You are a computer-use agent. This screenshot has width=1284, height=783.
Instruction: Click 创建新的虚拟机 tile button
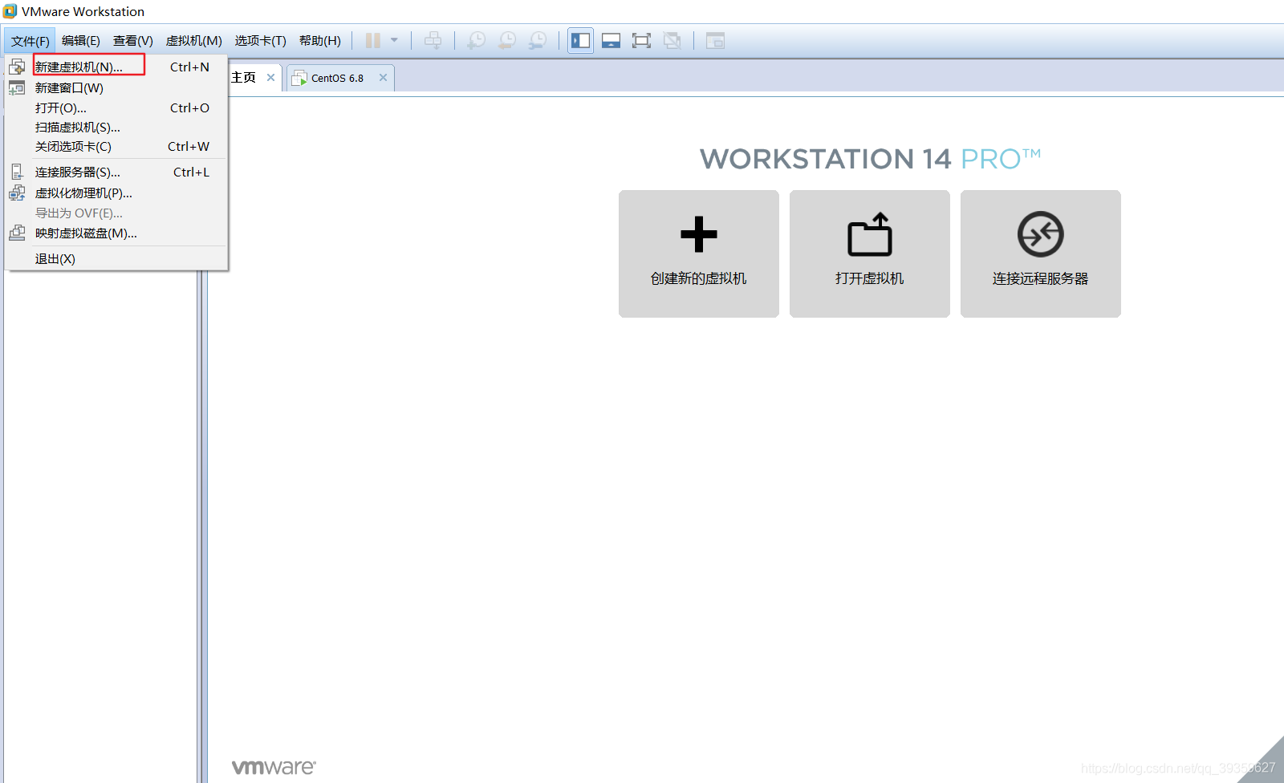(x=699, y=254)
